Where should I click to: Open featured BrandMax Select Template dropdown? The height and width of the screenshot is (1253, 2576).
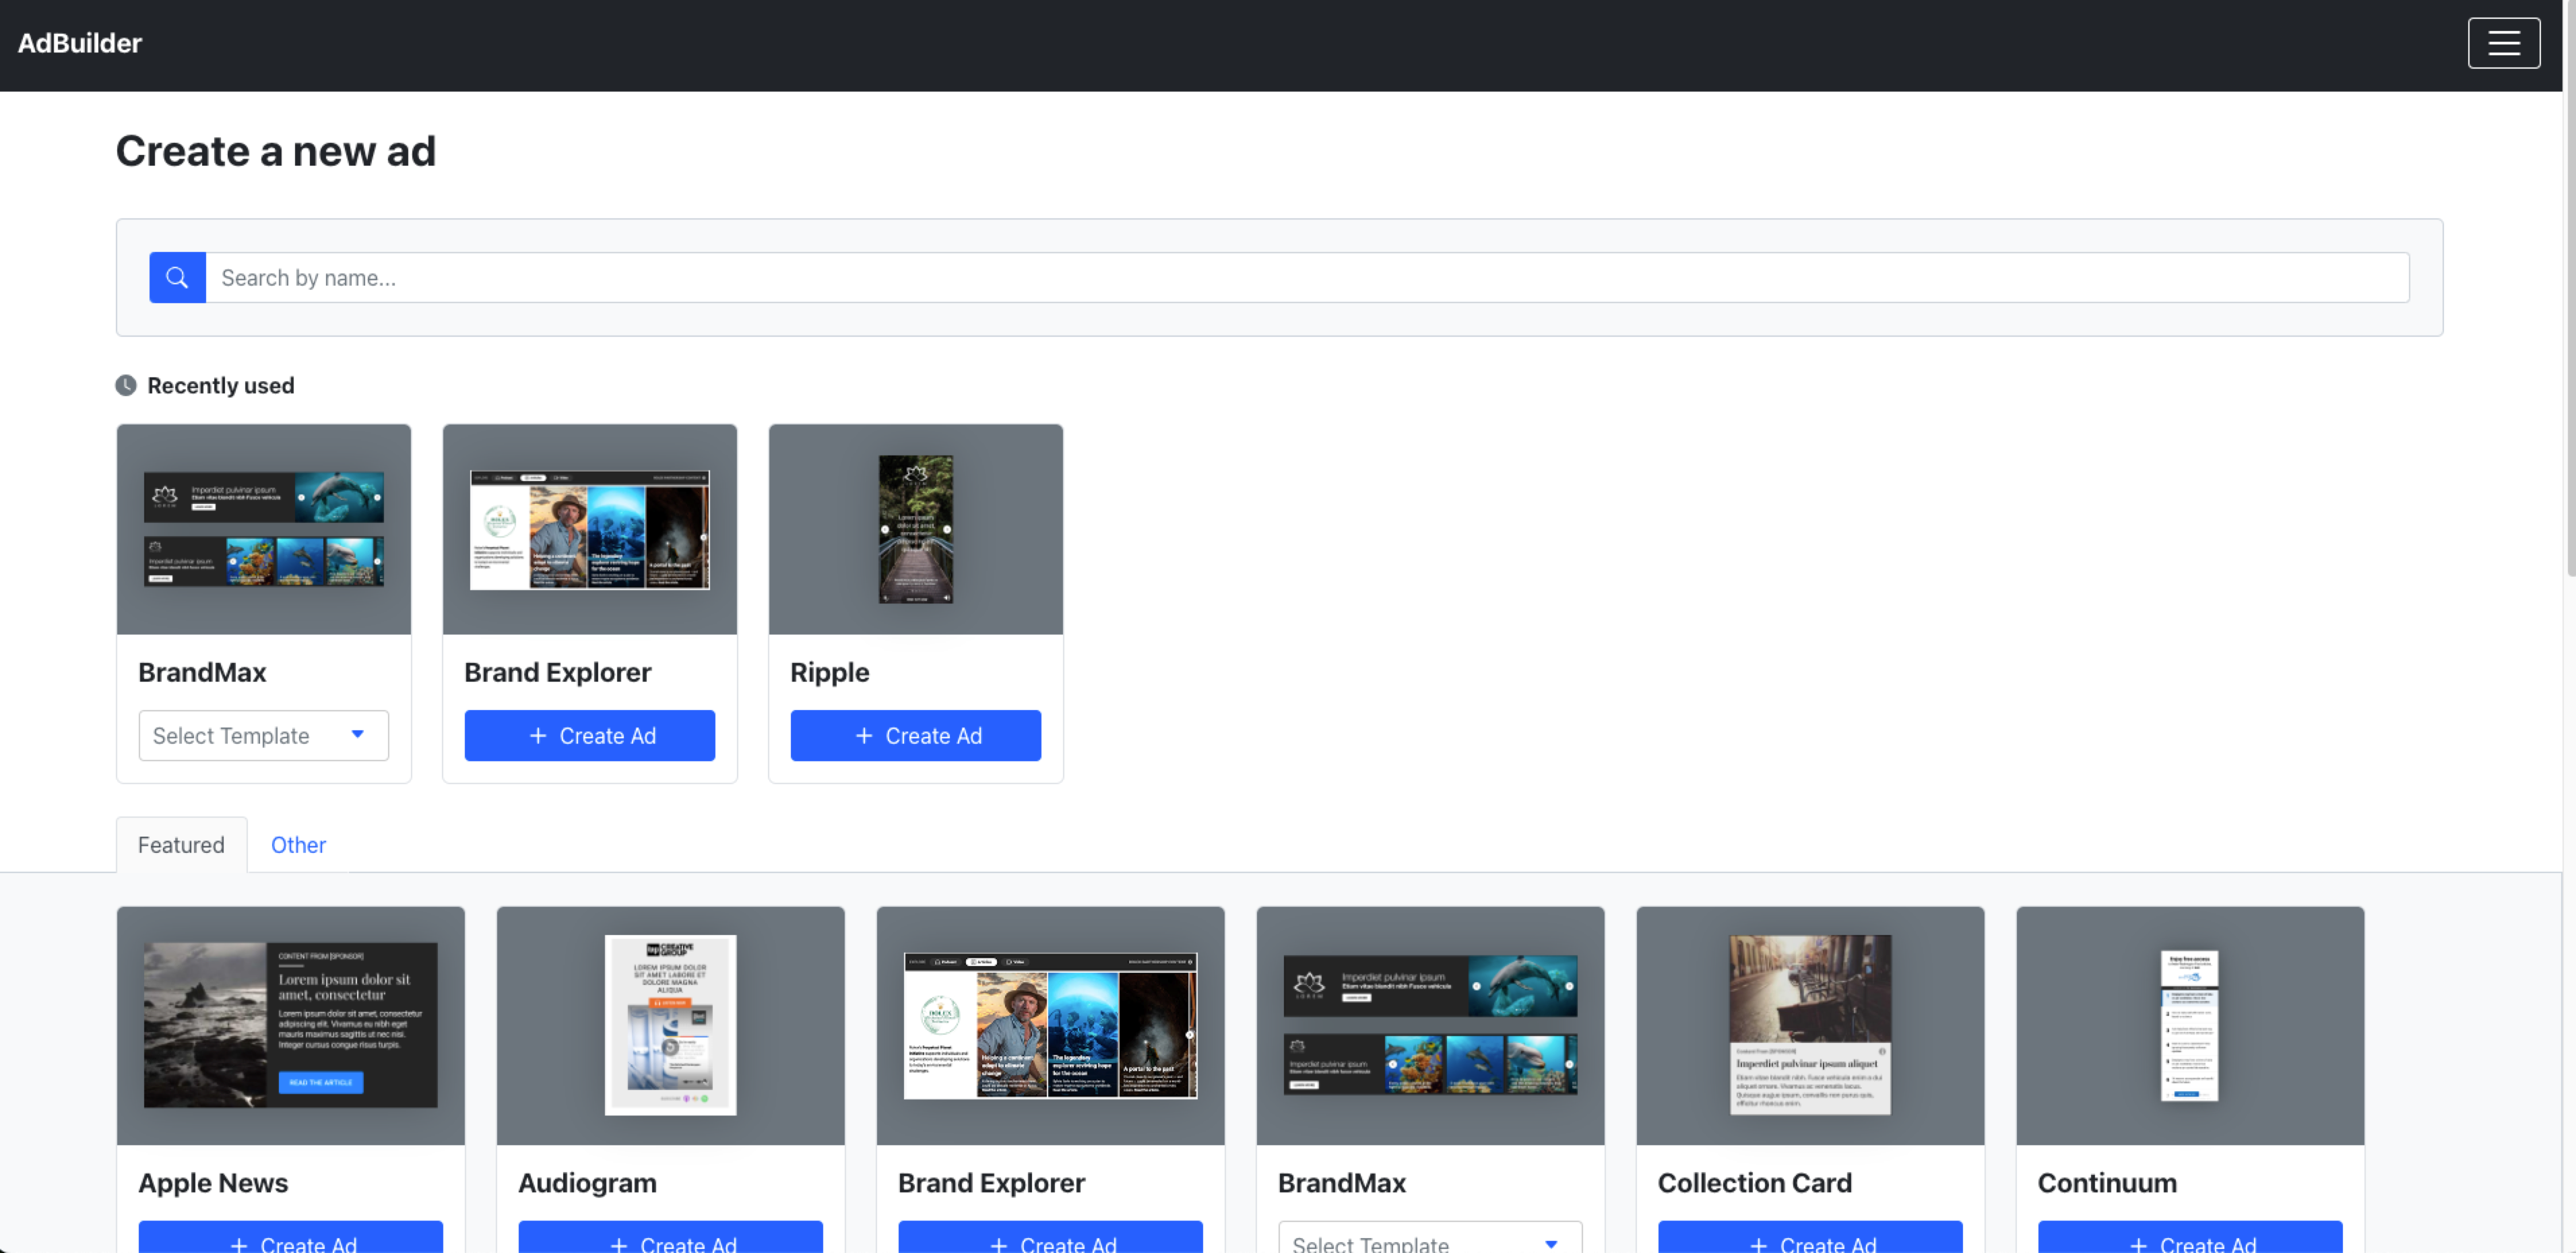[1429, 1241]
